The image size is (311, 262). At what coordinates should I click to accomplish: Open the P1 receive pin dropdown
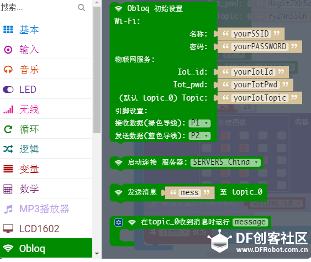point(199,123)
